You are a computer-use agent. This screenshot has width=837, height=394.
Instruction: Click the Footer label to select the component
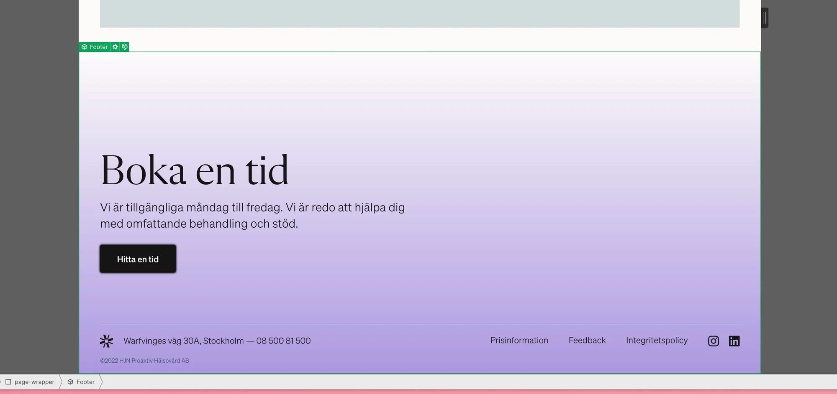pyautogui.click(x=99, y=47)
